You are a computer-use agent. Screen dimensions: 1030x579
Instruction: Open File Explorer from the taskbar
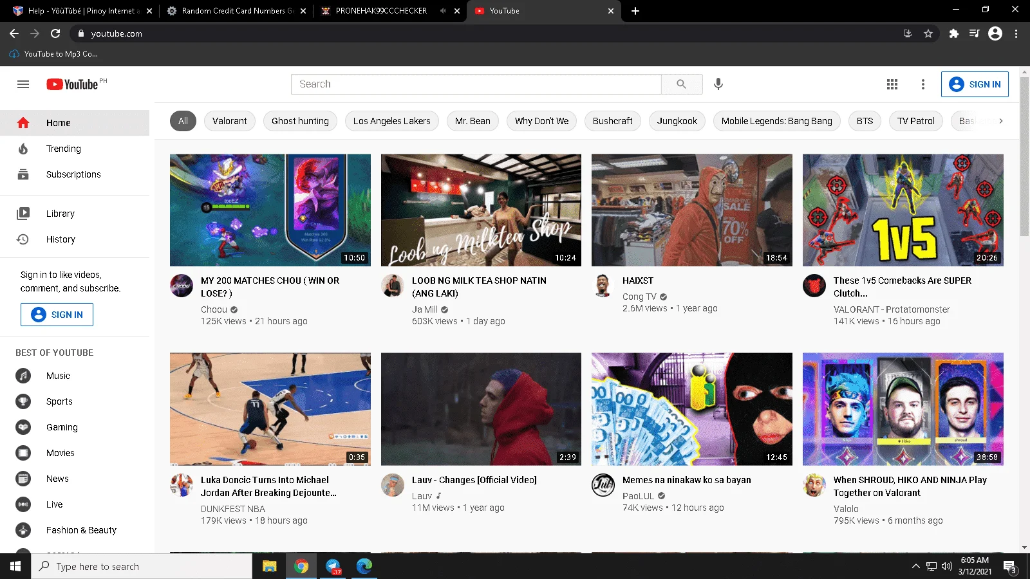270,566
